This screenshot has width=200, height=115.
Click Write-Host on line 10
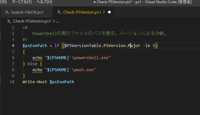point(35,82)
